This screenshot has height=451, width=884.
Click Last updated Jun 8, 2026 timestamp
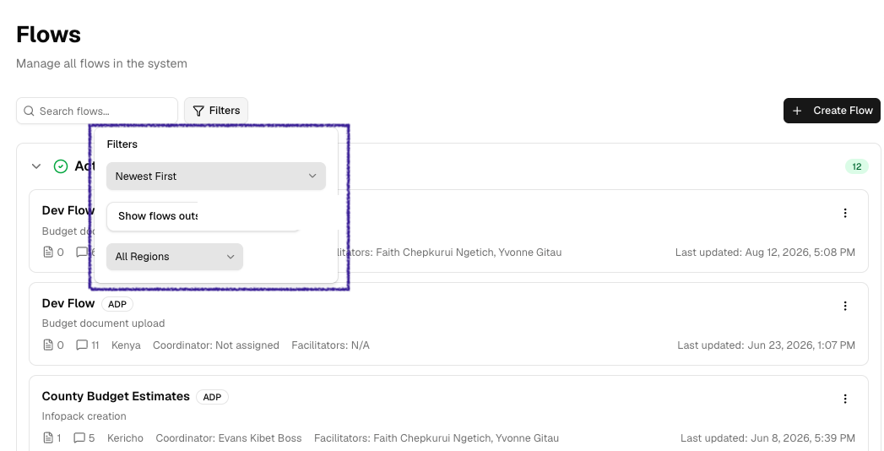pyautogui.click(x=767, y=438)
